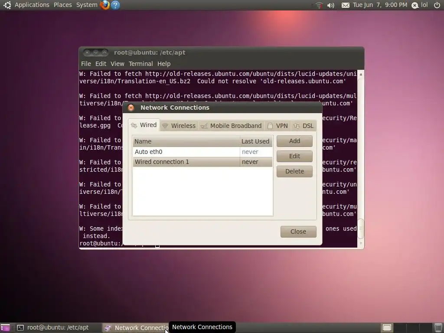This screenshot has height=333, width=444.
Task: Click the date and time clock
Action: point(380,5)
